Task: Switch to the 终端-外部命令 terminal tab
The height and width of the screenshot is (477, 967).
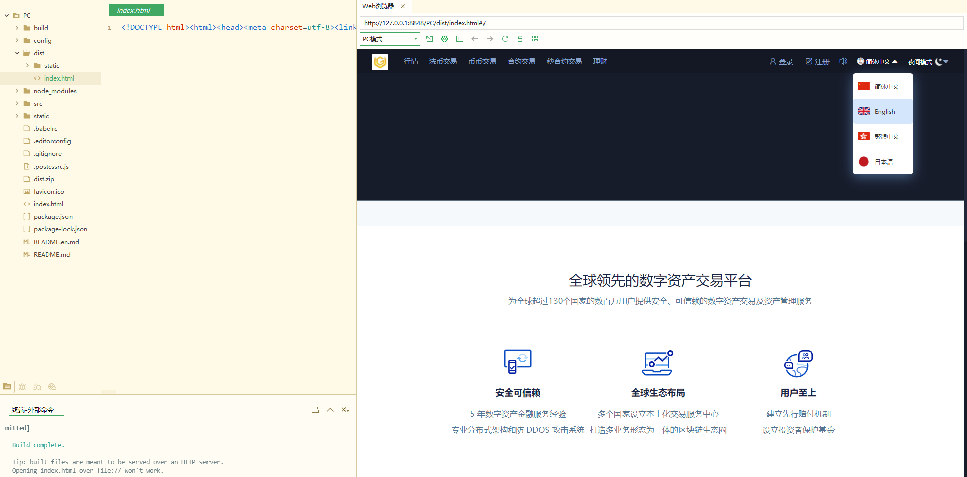Action: coord(33,410)
